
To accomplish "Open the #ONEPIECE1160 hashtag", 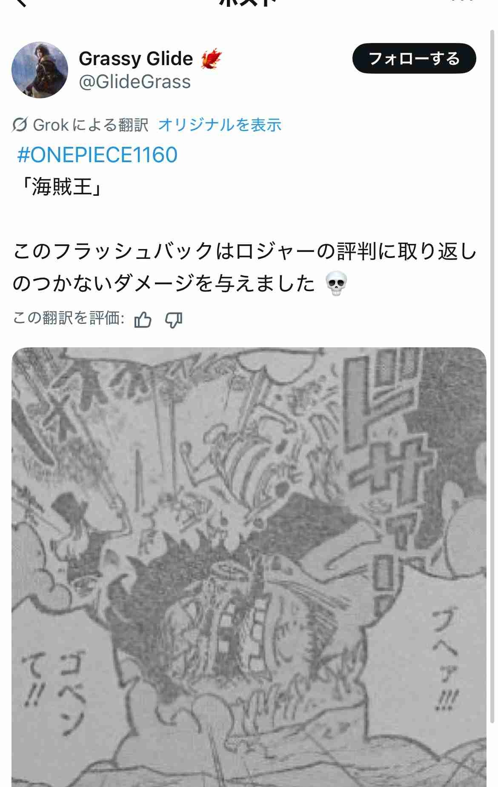I will [x=97, y=155].
